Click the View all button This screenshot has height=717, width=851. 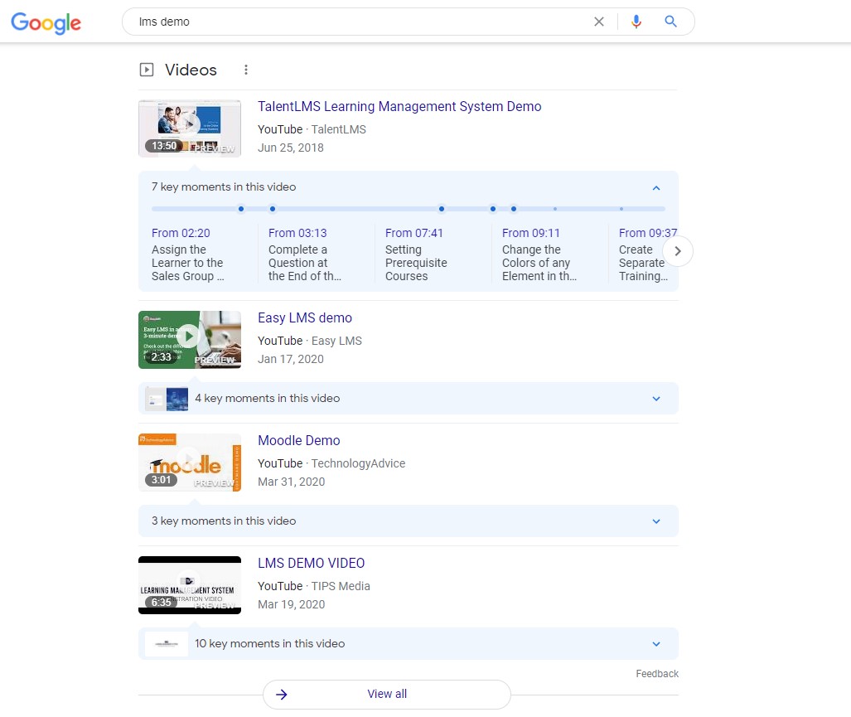(x=387, y=694)
